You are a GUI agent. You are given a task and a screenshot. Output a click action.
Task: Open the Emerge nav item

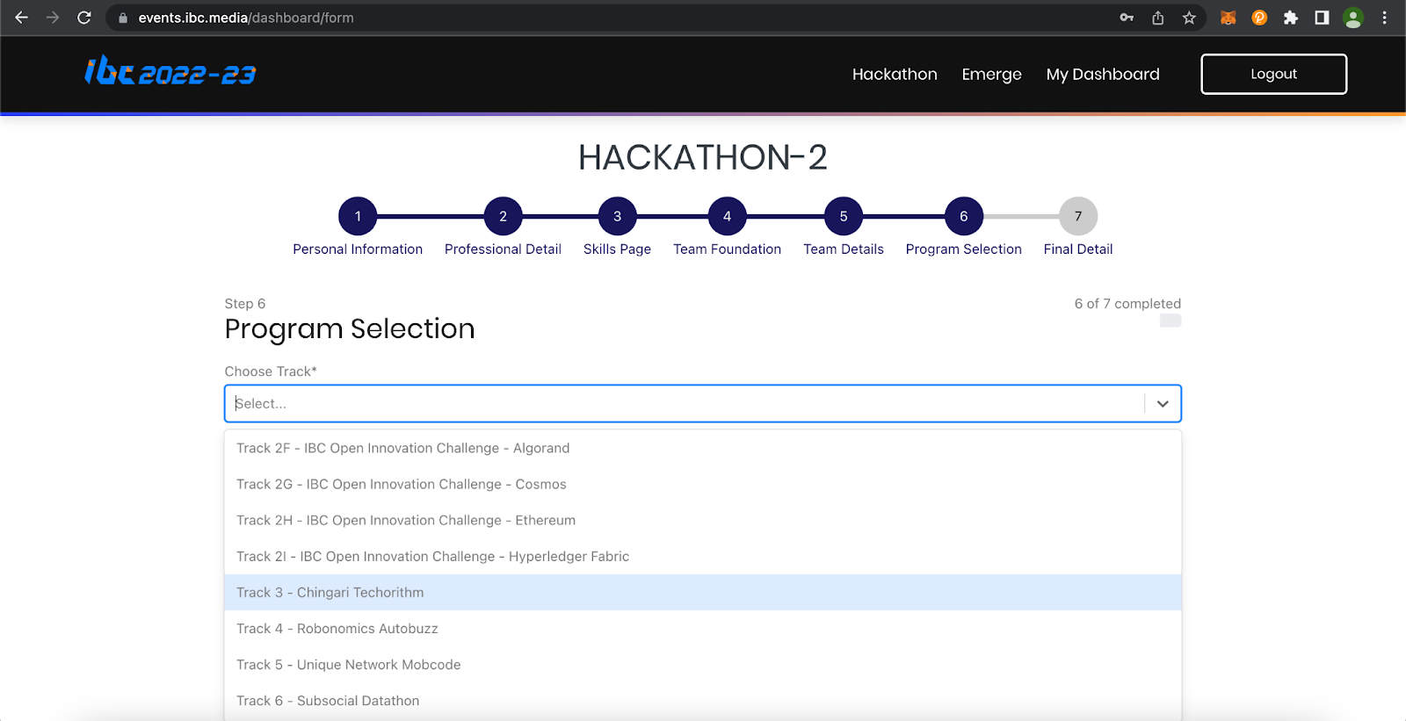pos(991,75)
